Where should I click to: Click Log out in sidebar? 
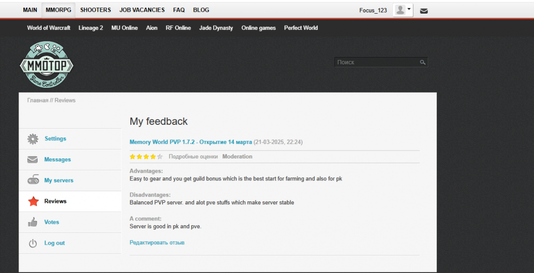[x=55, y=243]
